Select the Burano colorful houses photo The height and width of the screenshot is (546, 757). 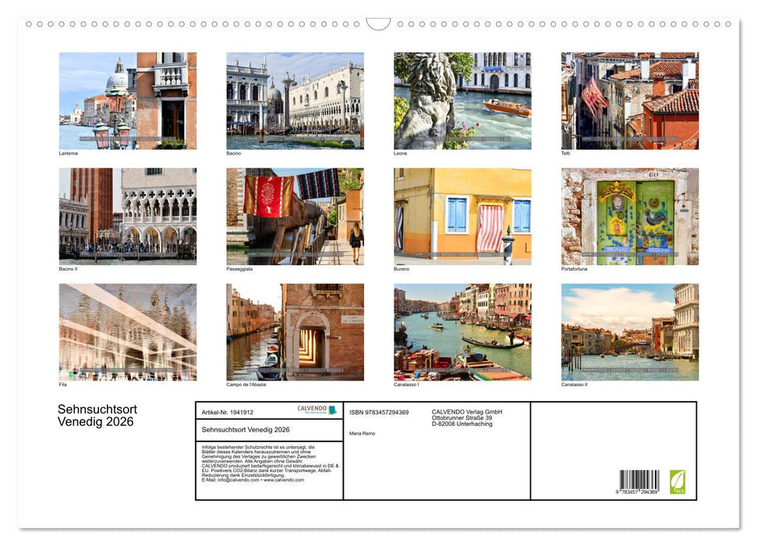(x=462, y=216)
